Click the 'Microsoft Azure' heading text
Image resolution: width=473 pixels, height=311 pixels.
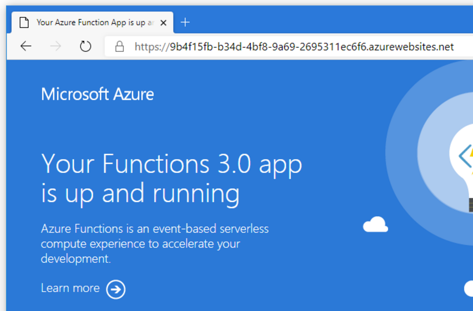98,94
